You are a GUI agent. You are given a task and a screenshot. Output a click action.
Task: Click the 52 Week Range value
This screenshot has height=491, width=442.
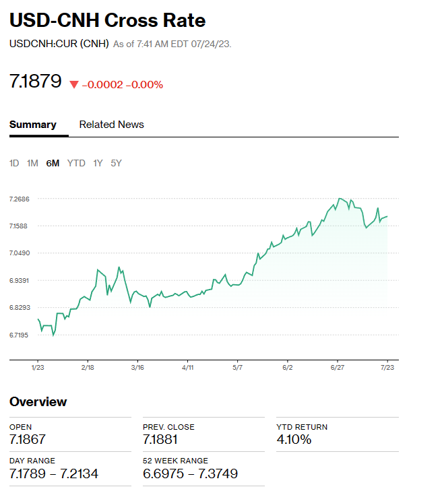tap(190, 473)
